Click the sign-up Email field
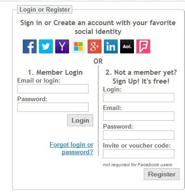Image resolution: width=185 pixels, height=195 pixels. click(x=139, y=116)
